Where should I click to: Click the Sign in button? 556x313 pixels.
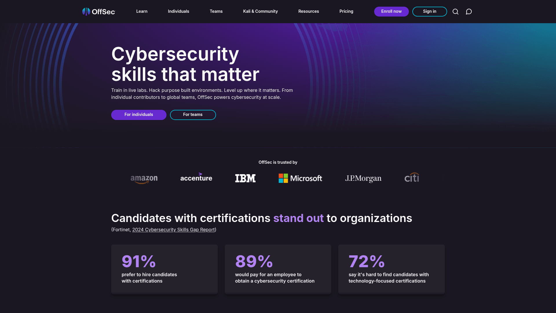pos(429,12)
